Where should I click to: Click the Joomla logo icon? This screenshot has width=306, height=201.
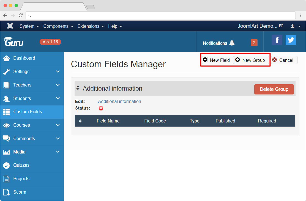tap(10, 26)
